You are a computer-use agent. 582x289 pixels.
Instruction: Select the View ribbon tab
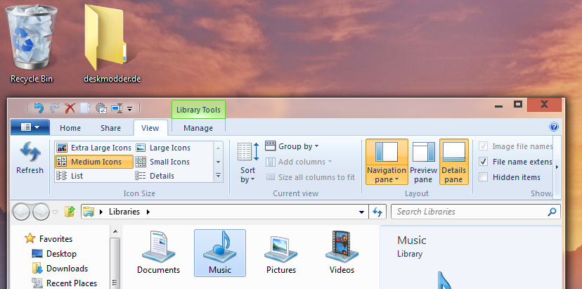point(150,128)
